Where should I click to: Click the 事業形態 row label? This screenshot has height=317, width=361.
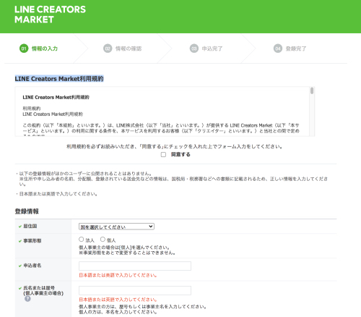pyautogui.click(x=32, y=241)
